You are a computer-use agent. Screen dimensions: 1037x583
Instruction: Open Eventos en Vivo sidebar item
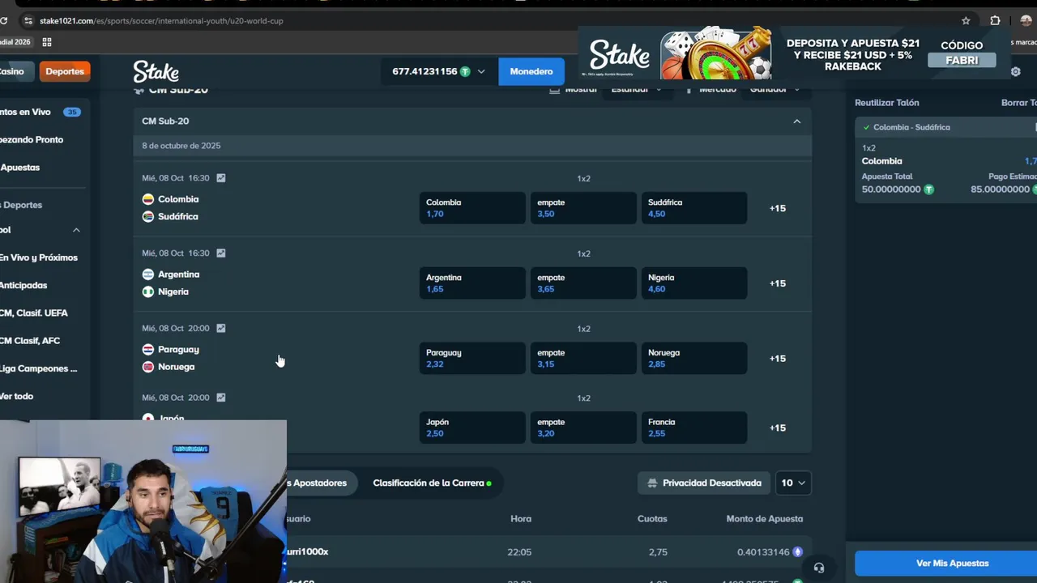(x=41, y=112)
